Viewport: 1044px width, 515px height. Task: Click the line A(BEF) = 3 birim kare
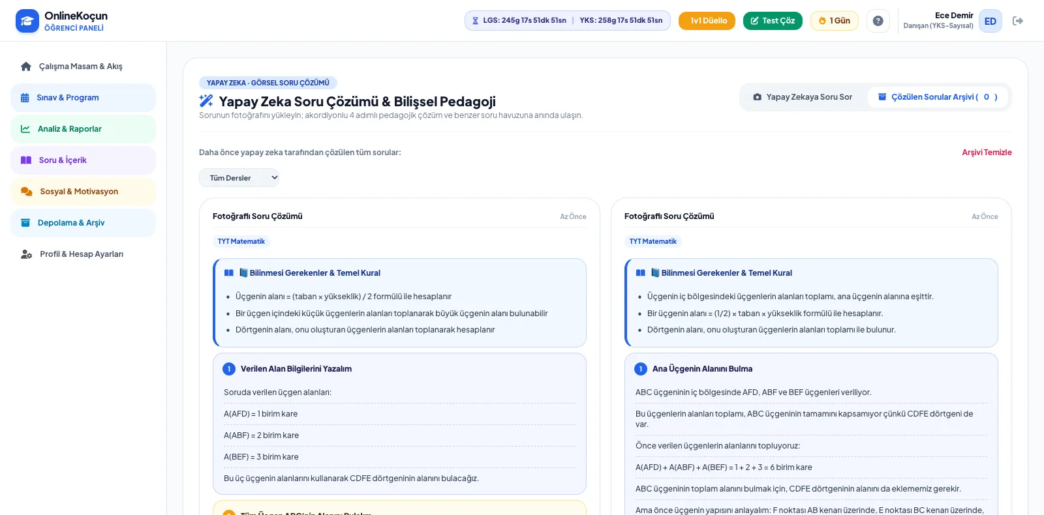(261, 457)
